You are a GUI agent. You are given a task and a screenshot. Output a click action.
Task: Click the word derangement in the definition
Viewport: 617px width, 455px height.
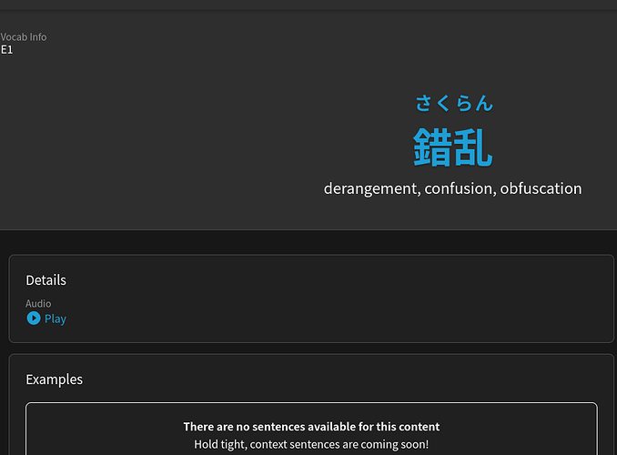[370, 188]
